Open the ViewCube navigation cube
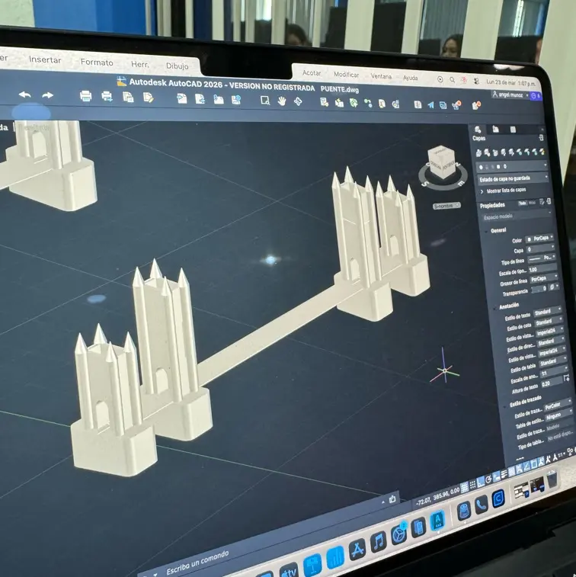This screenshot has height=577, width=576. tap(443, 162)
